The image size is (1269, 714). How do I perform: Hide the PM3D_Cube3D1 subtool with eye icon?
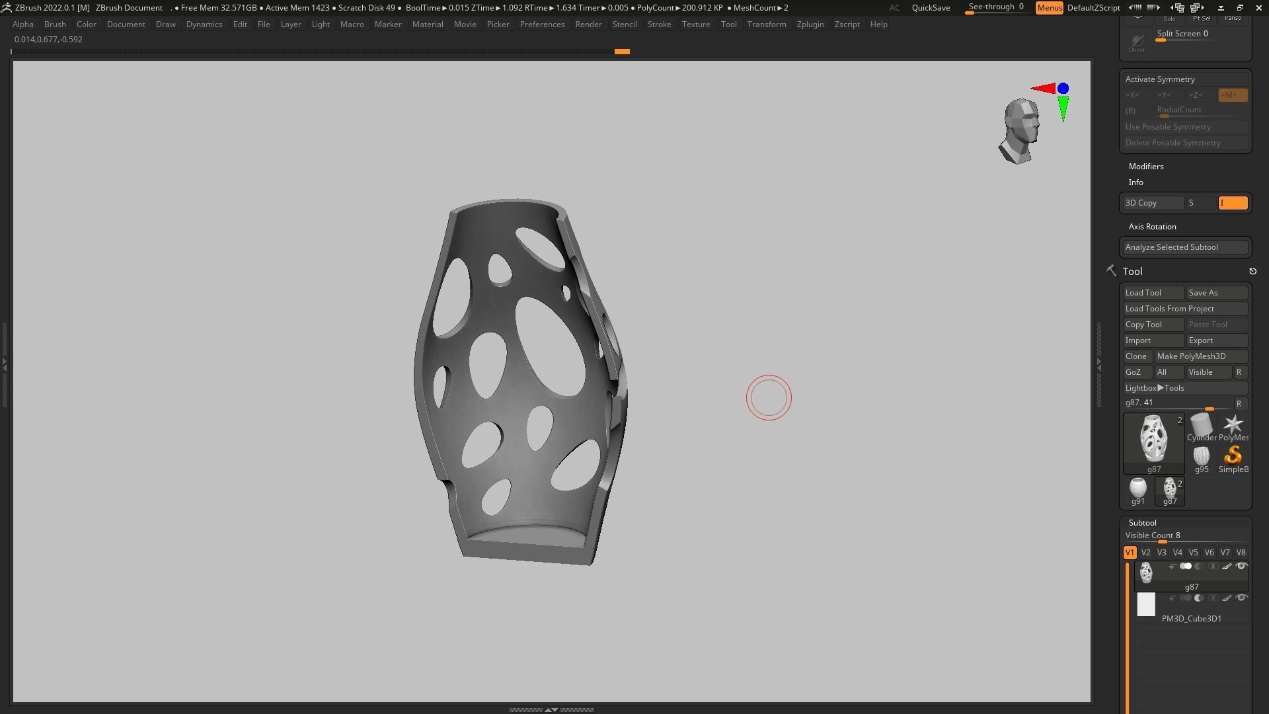coord(1241,598)
